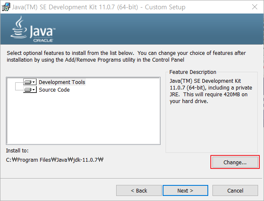Image resolution: width=264 pixels, height=201 pixels.
Task: Click the installer icon in title bar
Action: (6, 7)
